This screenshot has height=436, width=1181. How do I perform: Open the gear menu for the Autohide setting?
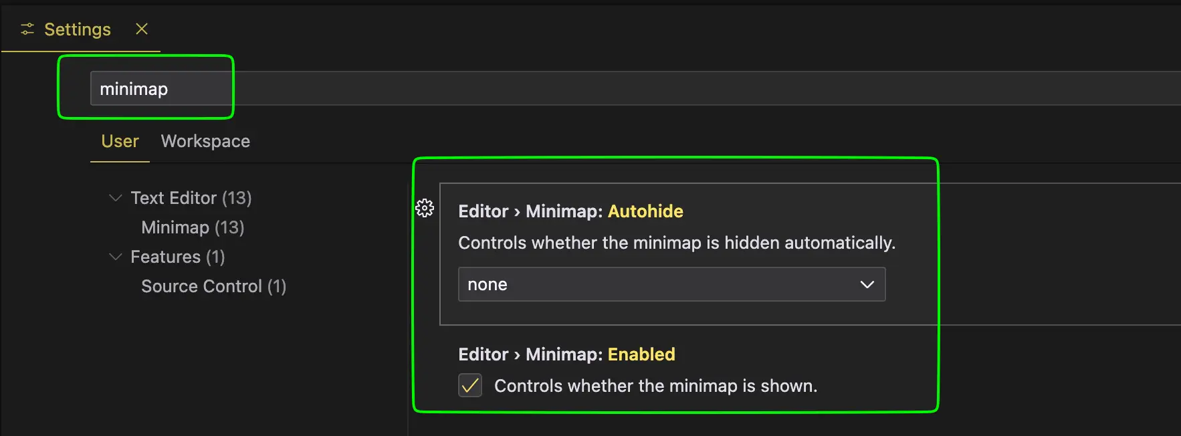(425, 208)
